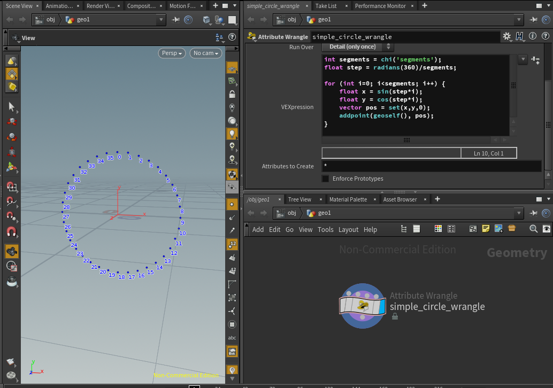Click the Attributes to Create field
This screenshot has height=388, width=553.
pyautogui.click(x=431, y=166)
